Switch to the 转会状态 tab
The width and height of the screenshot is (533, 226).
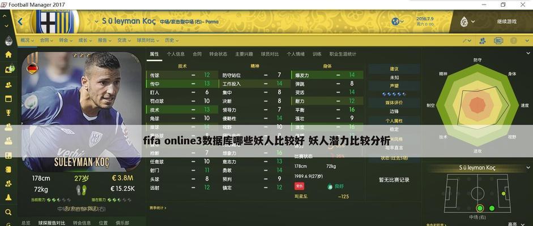(x=218, y=54)
